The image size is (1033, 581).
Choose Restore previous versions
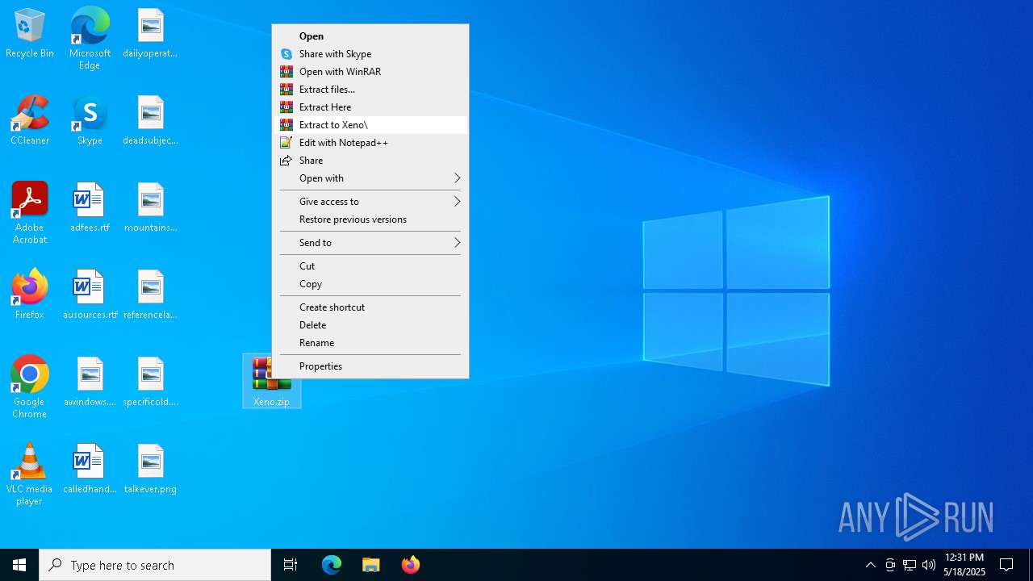tap(370, 219)
